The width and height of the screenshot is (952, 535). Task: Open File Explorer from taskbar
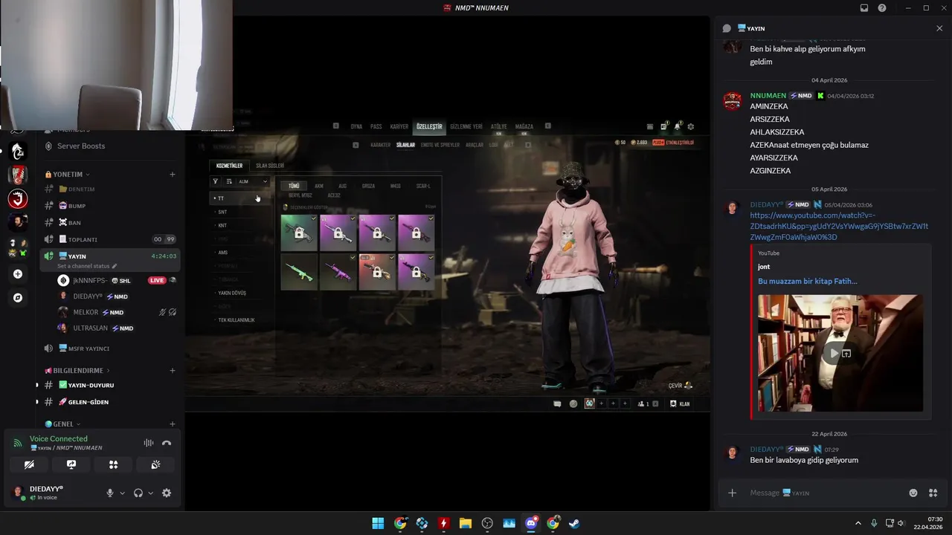click(x=466, y=523)
